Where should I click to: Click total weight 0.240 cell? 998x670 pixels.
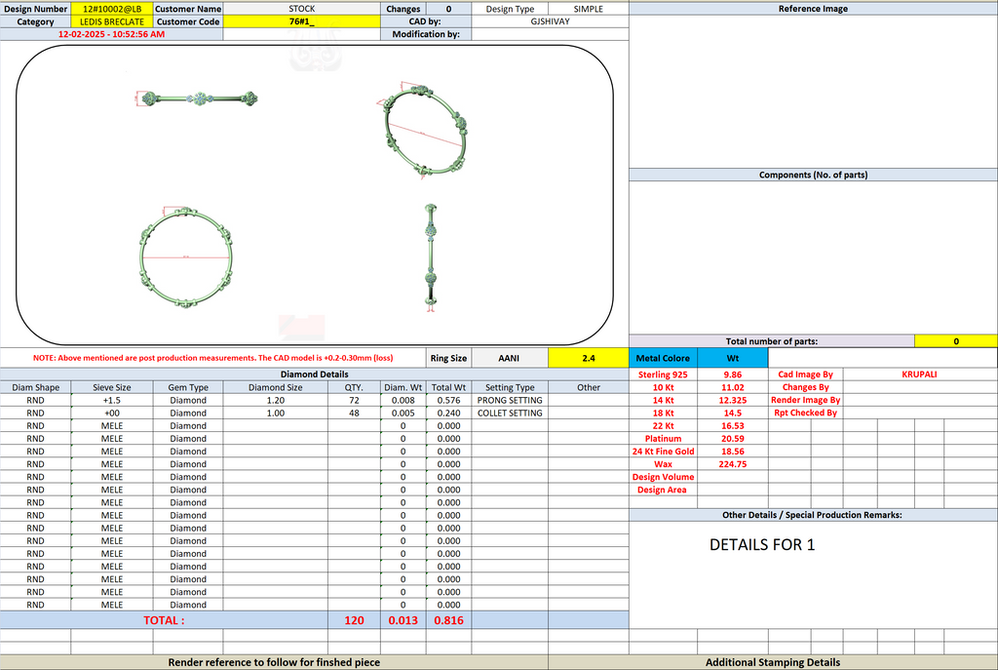pos(448,413)
